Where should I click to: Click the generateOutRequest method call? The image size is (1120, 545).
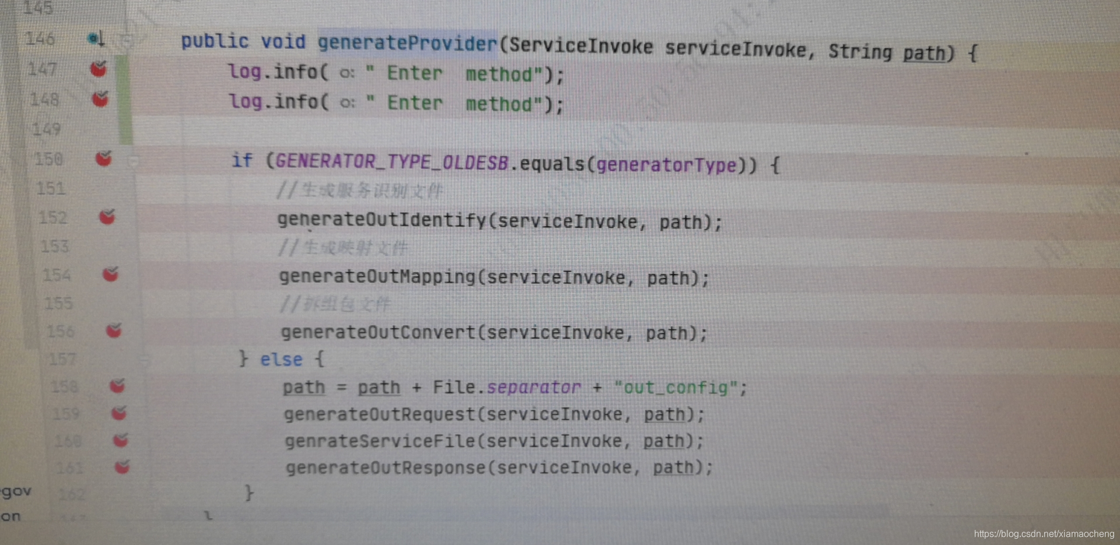380,414
